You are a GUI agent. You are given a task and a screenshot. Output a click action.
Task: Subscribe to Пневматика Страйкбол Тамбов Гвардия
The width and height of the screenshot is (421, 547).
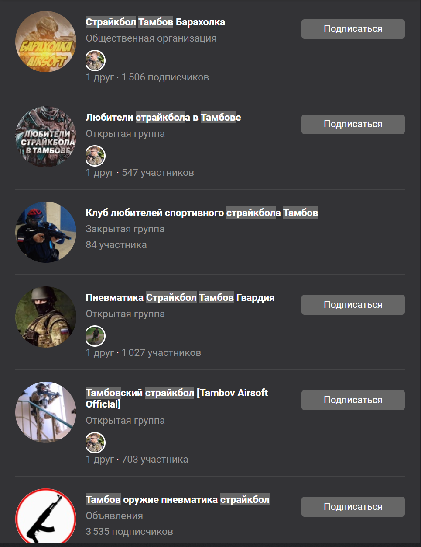353,305
